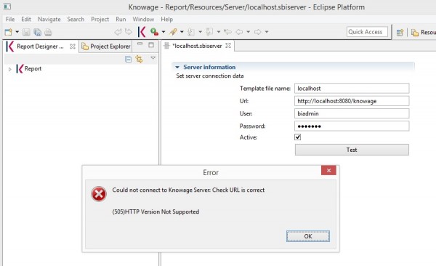Screen dimensions: 436x266
Task: Switch to the Report Designer tab
Action: (x=40, y=47)
